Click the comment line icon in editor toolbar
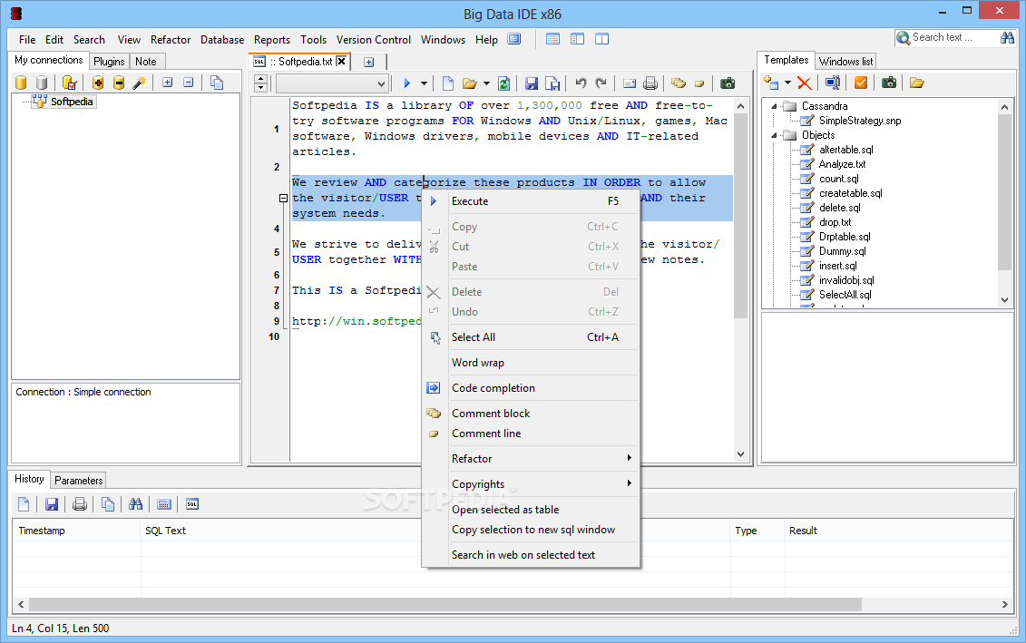This screenshot has width=1026, height=643. pyautogui.click(x=699, y=83)
